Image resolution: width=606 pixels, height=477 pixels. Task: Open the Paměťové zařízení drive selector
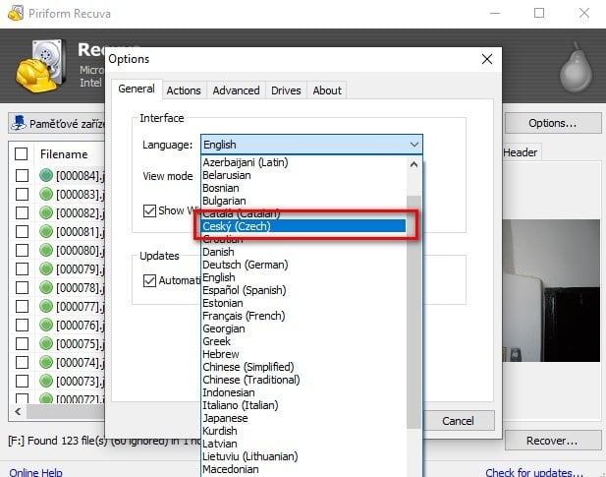tap(58, 123)
